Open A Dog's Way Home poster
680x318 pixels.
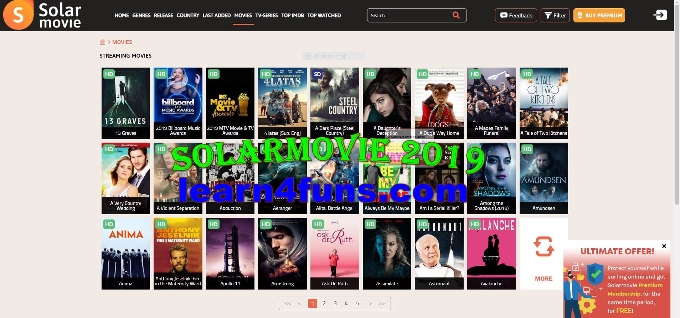[439, 103]
